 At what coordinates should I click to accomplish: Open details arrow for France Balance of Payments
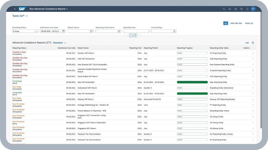click(x=253, y=111)
